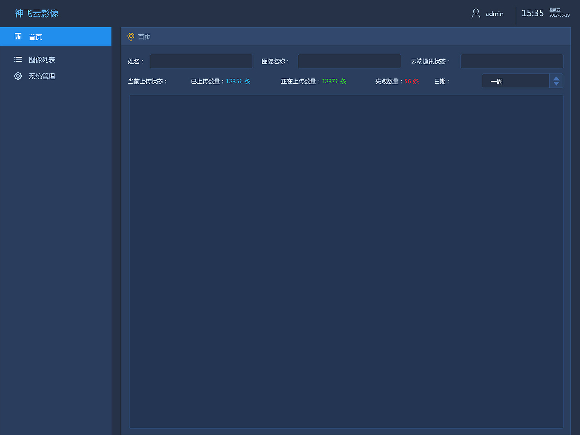Click the 15:35 clock display
Screen dimensions: 580x435
click(532, 14)
